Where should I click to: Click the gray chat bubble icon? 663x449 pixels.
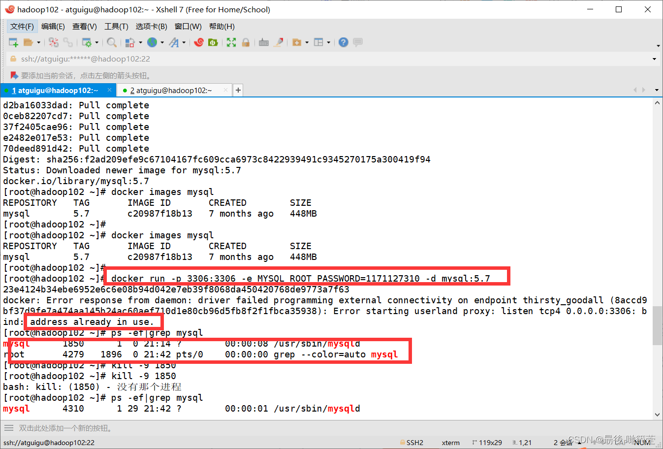[358, 42]
